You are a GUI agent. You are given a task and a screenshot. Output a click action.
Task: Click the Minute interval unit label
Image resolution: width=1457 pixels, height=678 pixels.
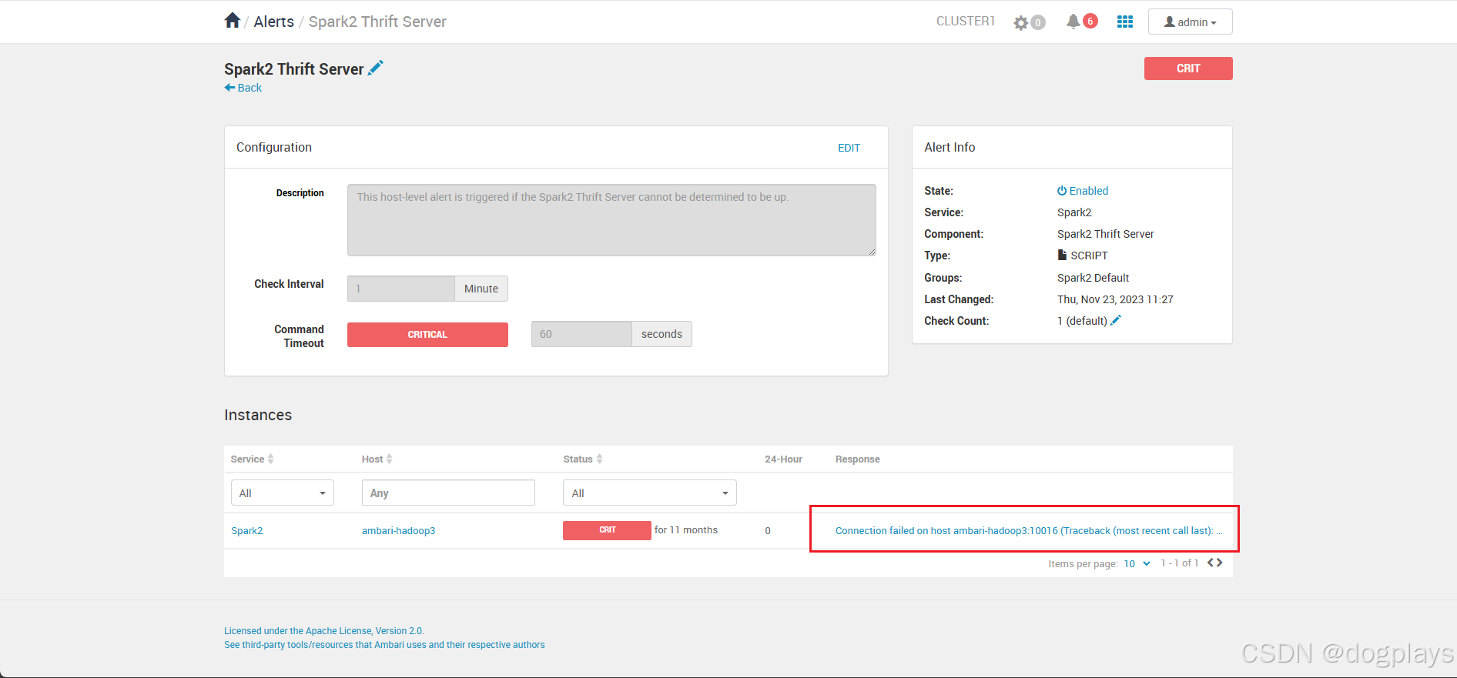481,289
